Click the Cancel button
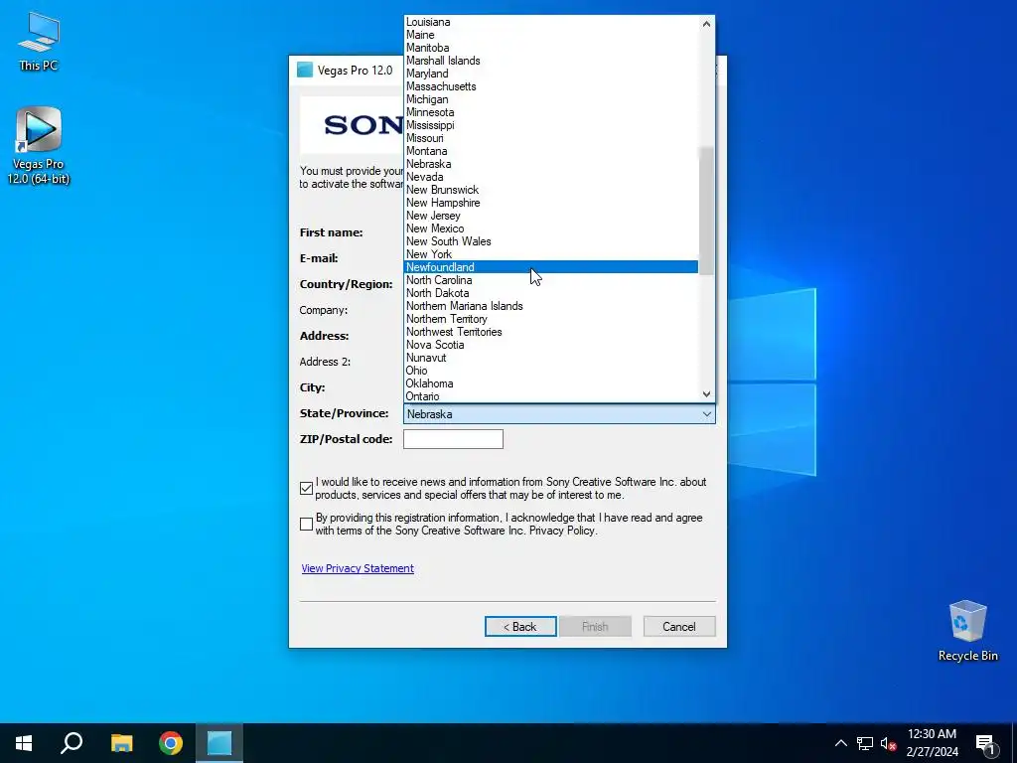Image resolution: width=1017 pixels, height=763 pixels. click(679, 627)
